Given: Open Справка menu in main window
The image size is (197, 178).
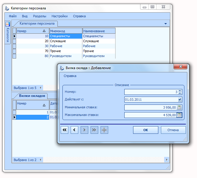Looking at the screenshot, I should 79,16.
